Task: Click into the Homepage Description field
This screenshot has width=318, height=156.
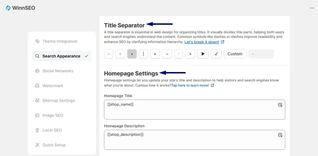Action: [194, 140]
